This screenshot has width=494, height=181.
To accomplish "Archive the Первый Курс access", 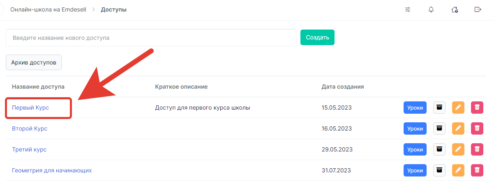I will click(x=439, y=108).
